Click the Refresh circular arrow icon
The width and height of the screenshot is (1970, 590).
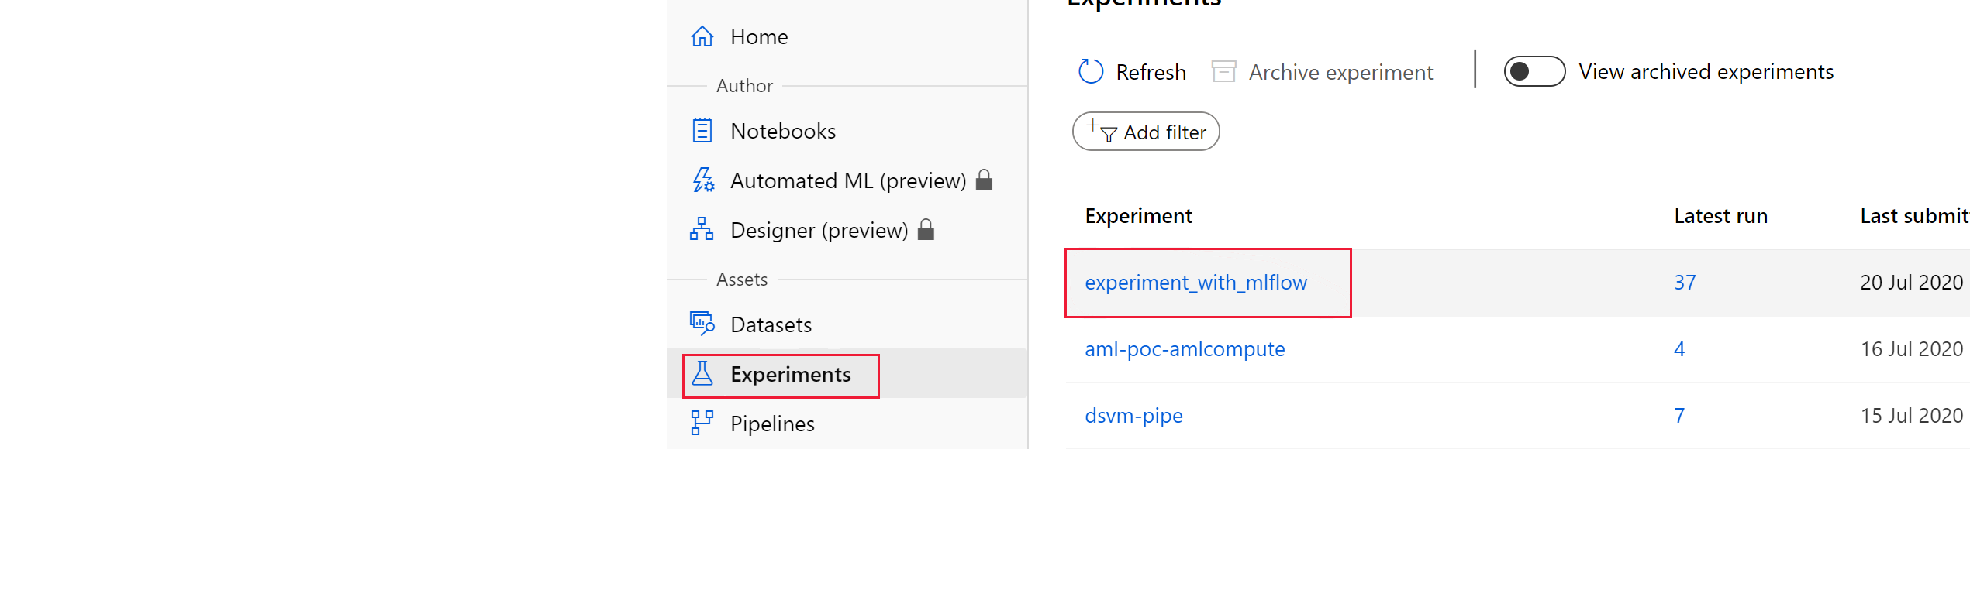coord(1091,72)
